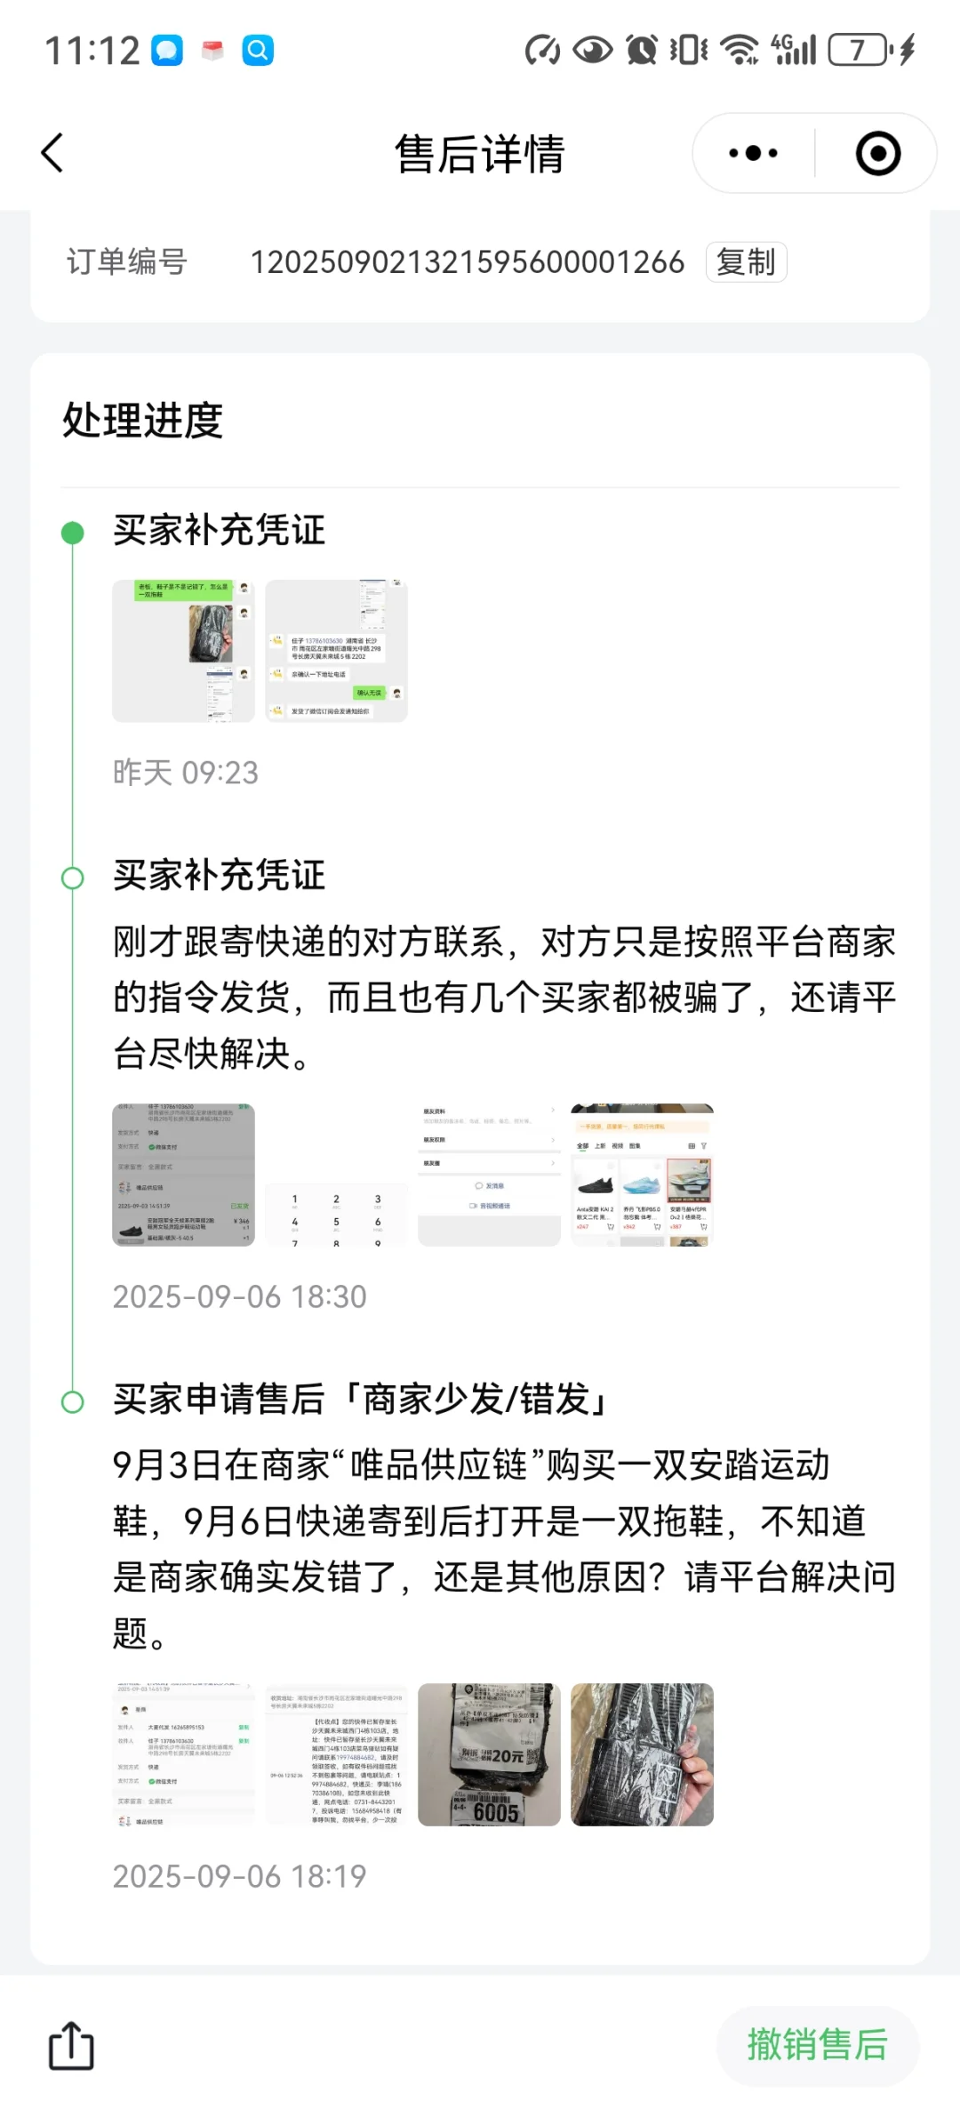The width and height of the screenshot is (960, 2118).
Task: Tap the search app icon in status bar
Action: pos(259,50)
